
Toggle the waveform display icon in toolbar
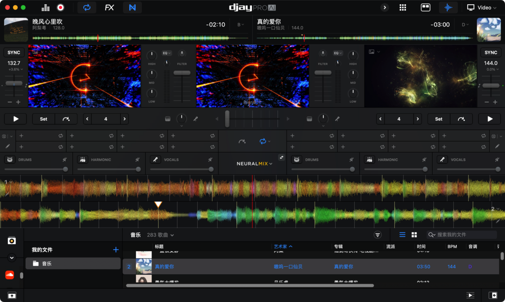[x=449, y=8]
